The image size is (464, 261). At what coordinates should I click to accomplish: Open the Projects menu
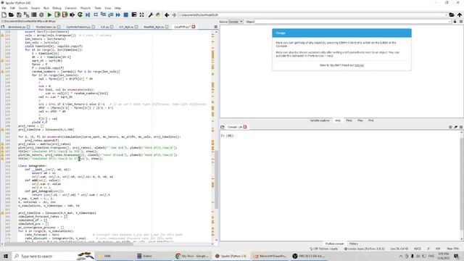[86, 8]
